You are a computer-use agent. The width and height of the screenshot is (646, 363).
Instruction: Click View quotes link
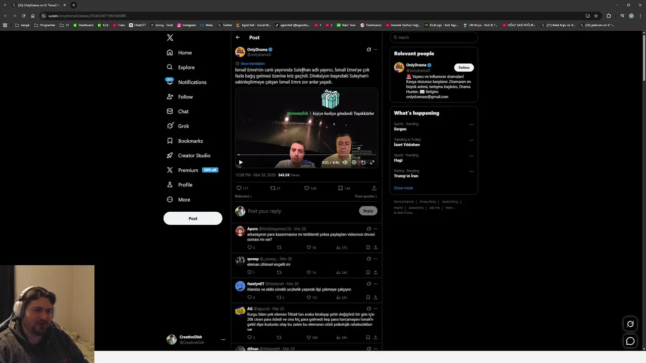pos(366,196)
